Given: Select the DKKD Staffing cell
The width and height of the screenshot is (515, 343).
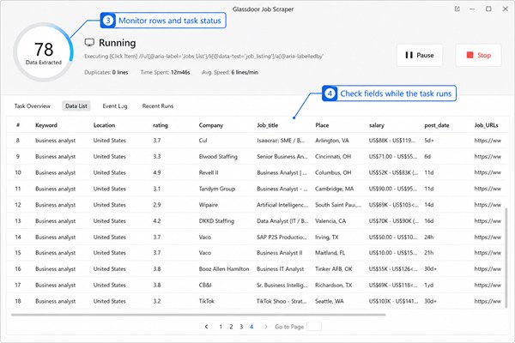Looking at the screenshot, I should point(216,221).
